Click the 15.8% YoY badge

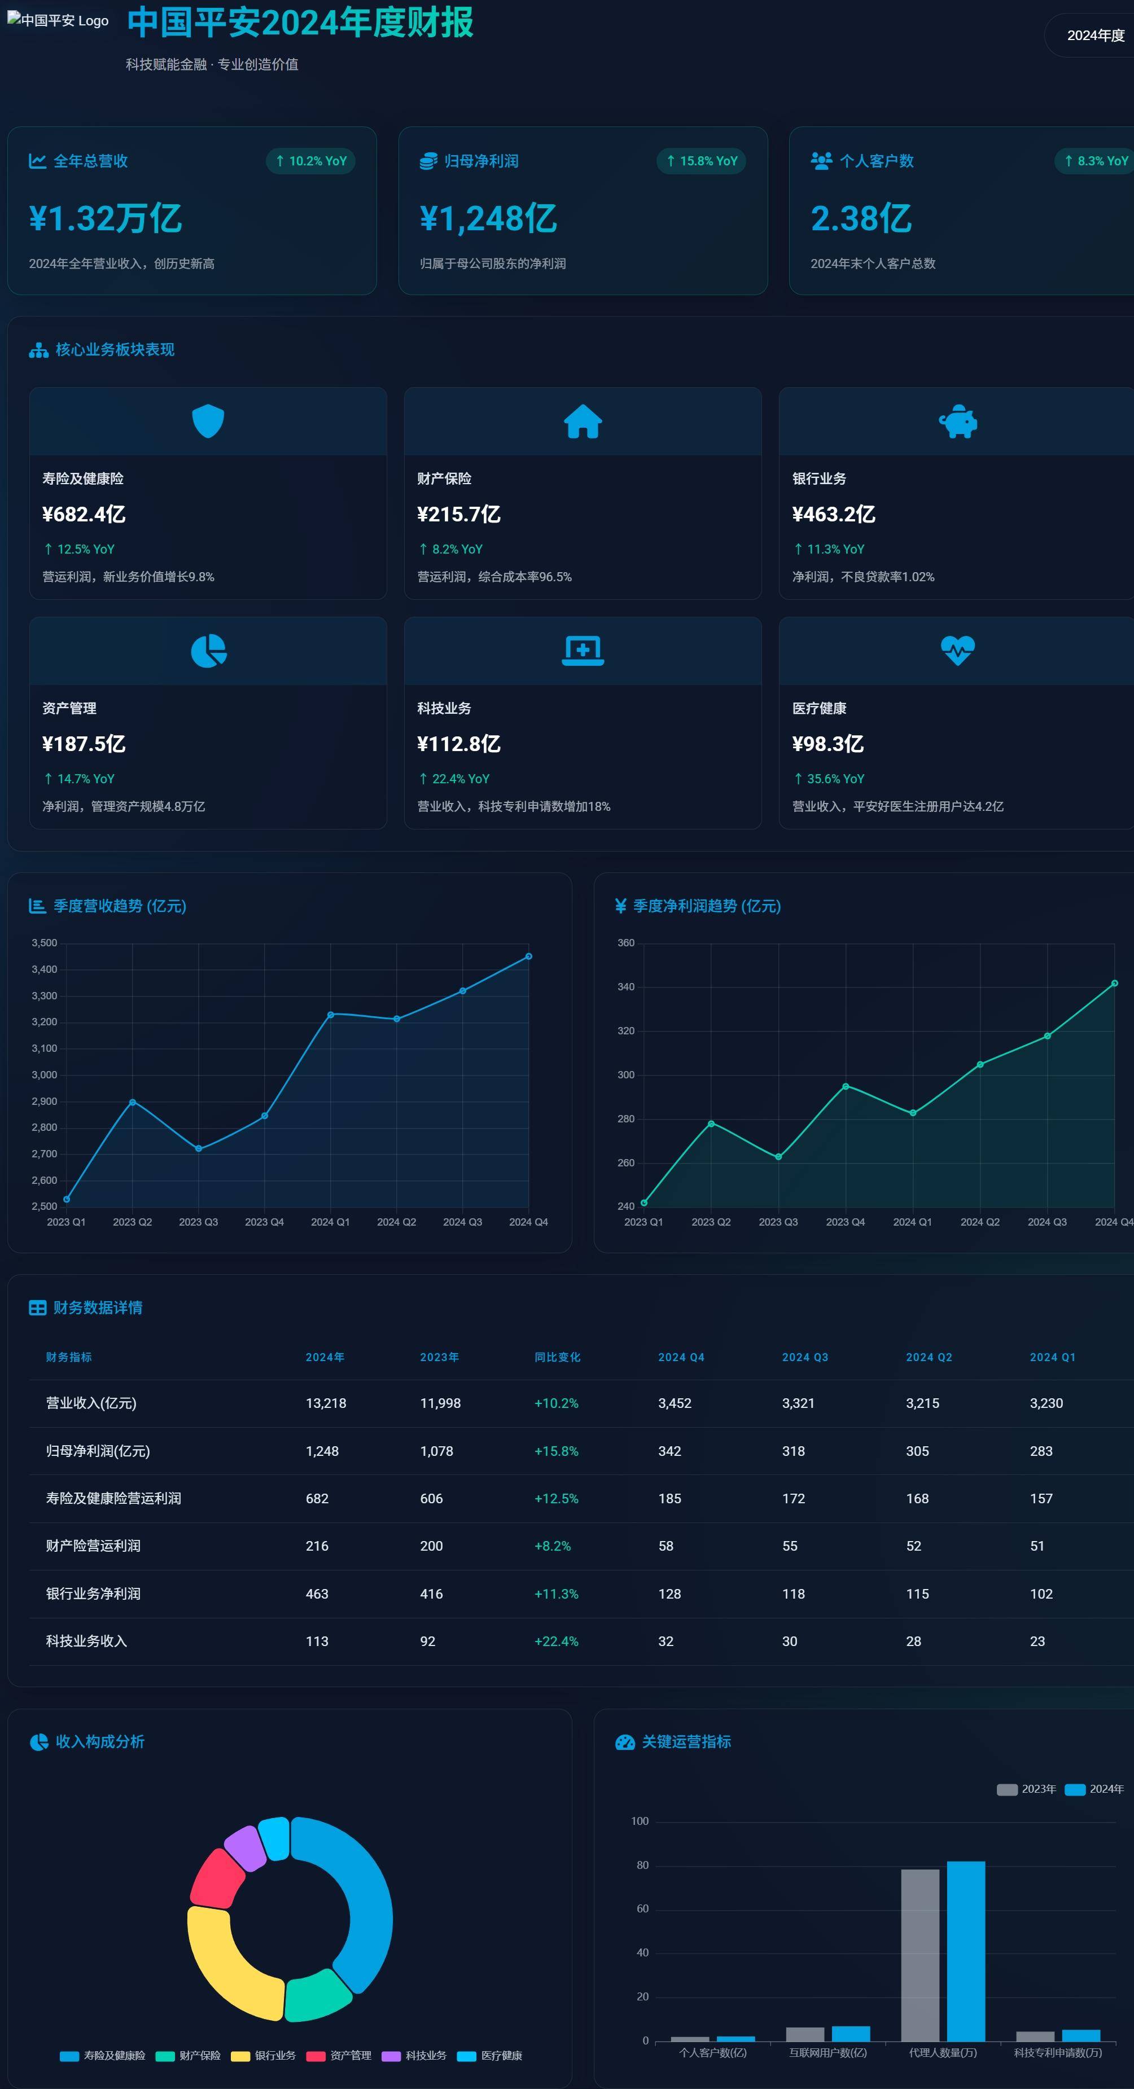(x=702, y=161)
